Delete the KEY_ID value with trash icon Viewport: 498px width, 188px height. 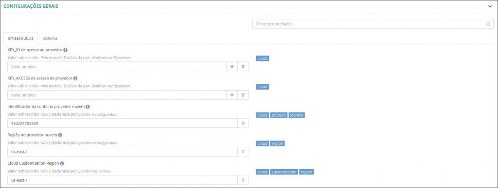point(243,66)
